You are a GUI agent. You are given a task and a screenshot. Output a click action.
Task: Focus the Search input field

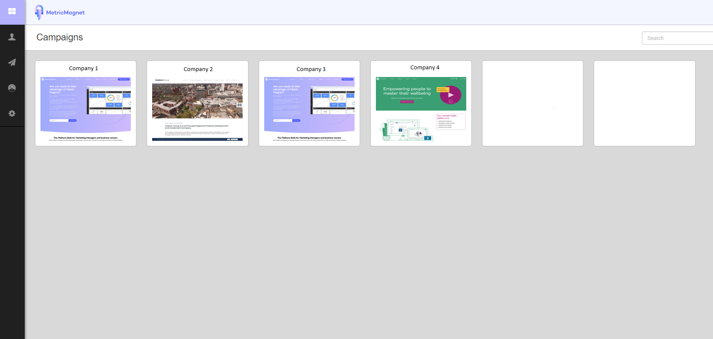tap(678, 38)
